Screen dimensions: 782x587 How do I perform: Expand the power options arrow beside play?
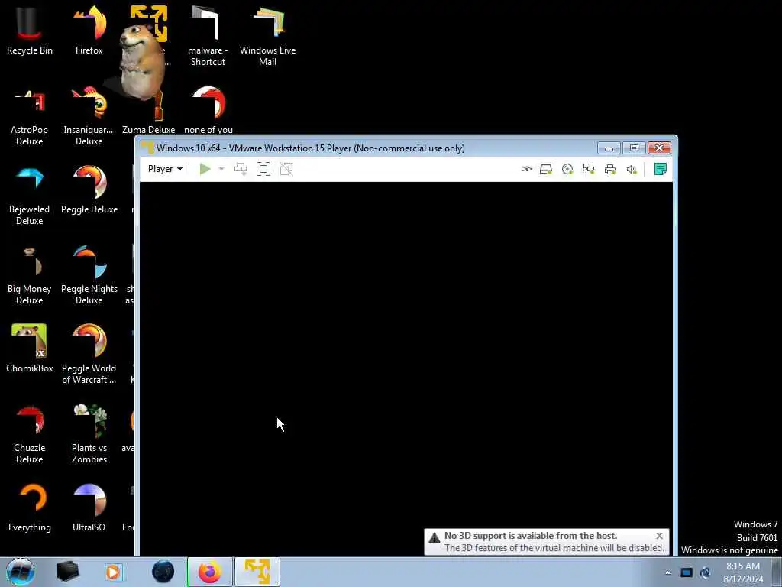(x=221, y=169)
